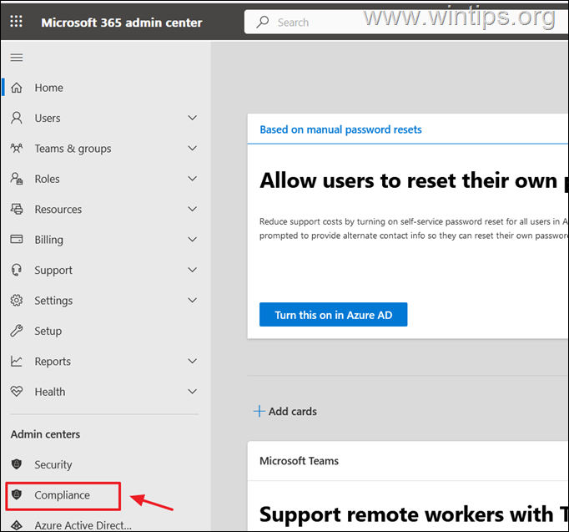Expand the Support chevron

193,270
